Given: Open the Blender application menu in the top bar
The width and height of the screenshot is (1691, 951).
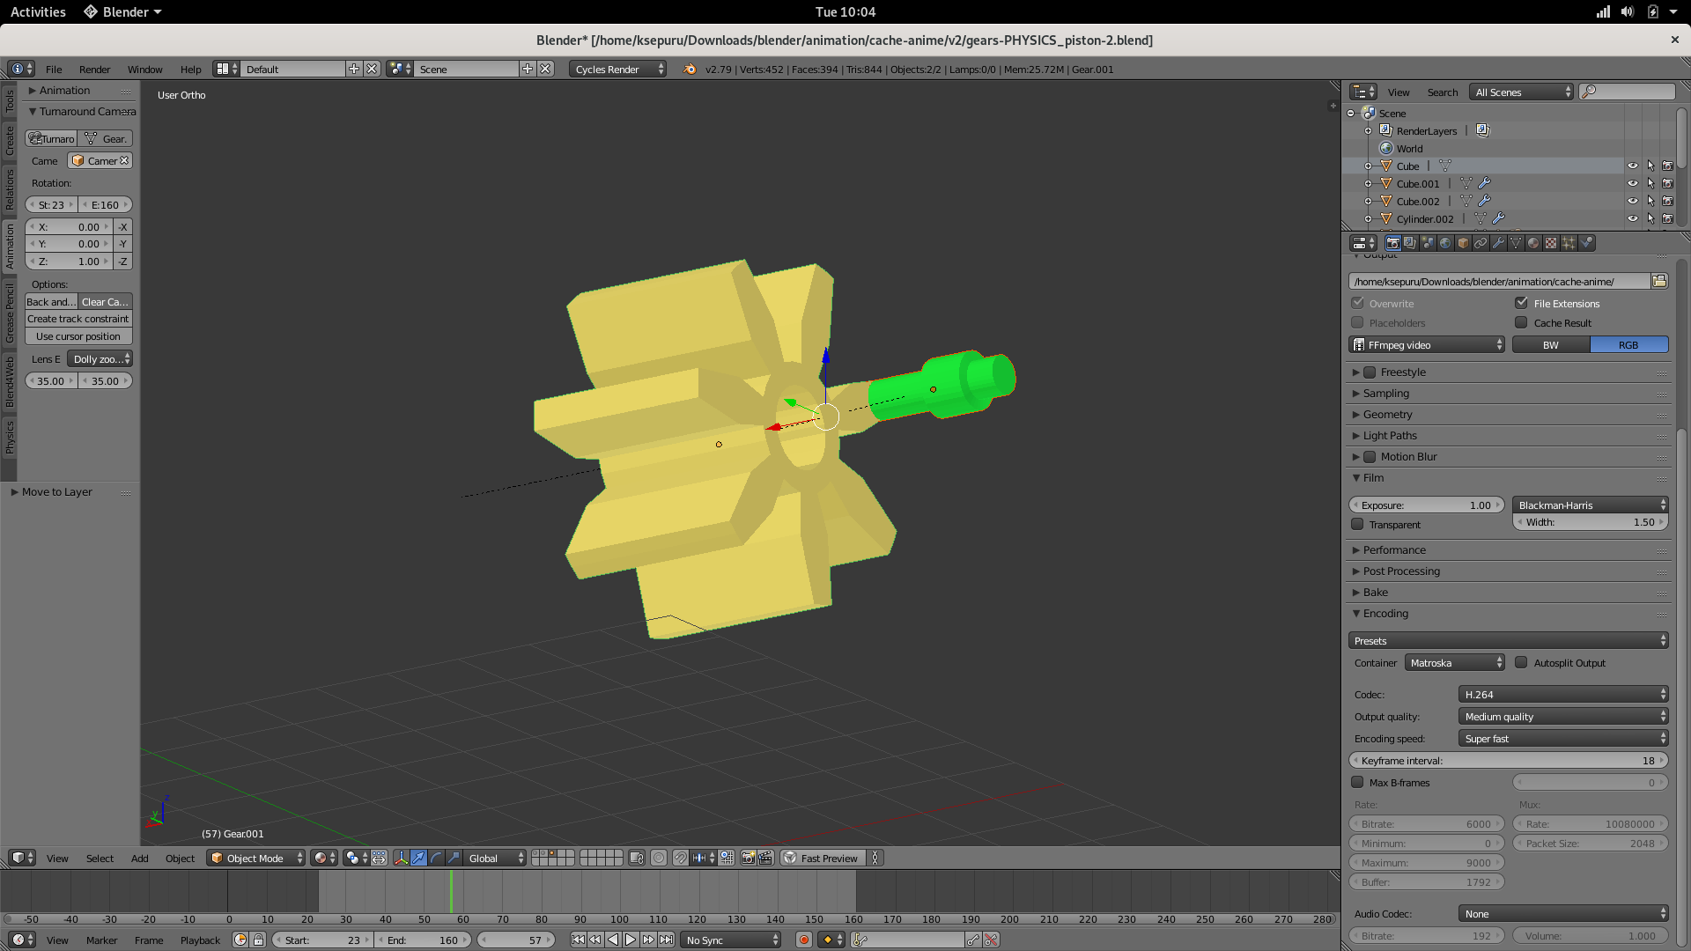Looking at the screenshot, I should (x=121, y=11).
